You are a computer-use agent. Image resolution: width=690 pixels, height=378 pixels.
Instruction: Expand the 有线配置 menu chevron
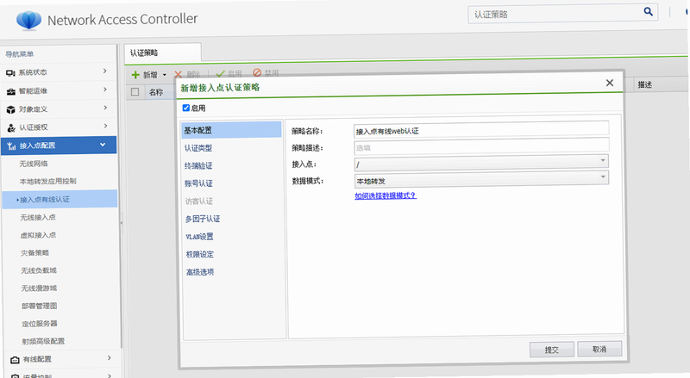point(110,358)
